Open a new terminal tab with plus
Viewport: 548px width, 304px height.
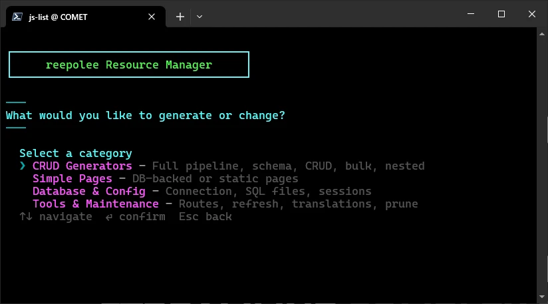(180, 17)
